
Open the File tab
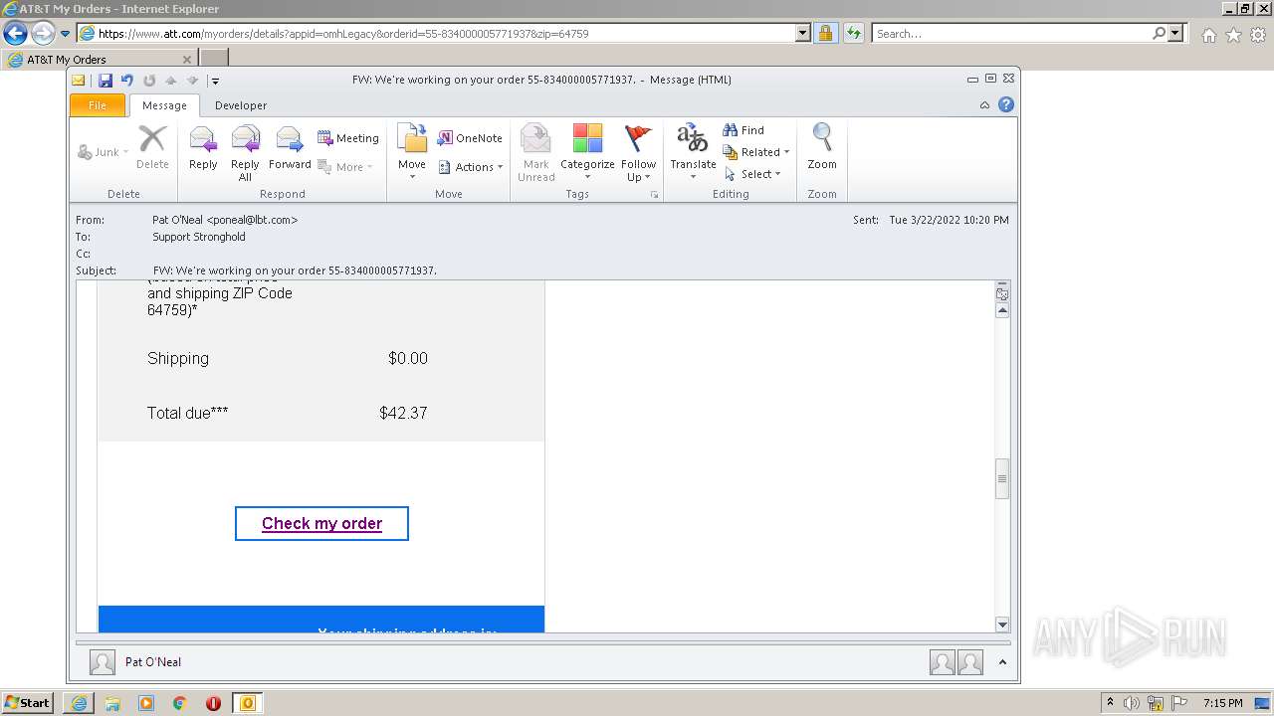point(98,105)
